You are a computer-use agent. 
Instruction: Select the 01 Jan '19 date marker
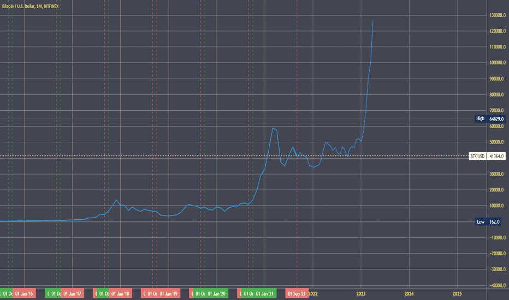click(168, 294)
